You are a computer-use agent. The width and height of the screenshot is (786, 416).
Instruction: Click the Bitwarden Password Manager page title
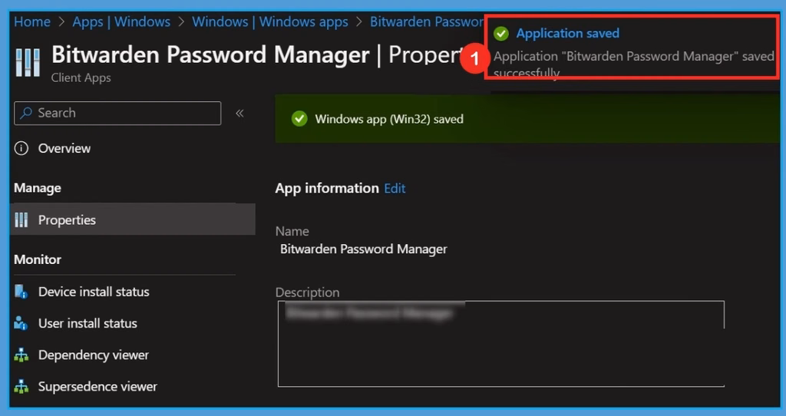(210, 55)
